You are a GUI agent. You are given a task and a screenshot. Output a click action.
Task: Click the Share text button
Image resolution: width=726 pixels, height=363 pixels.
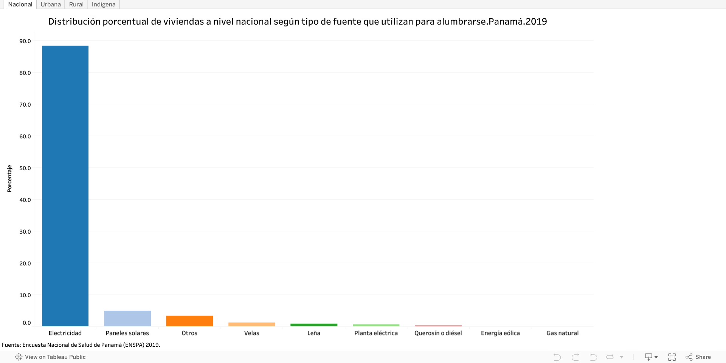(703, 357)
